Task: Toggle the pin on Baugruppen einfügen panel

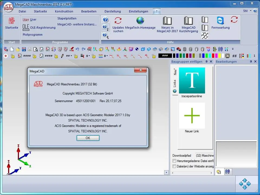Action: [x=206, y=62]
